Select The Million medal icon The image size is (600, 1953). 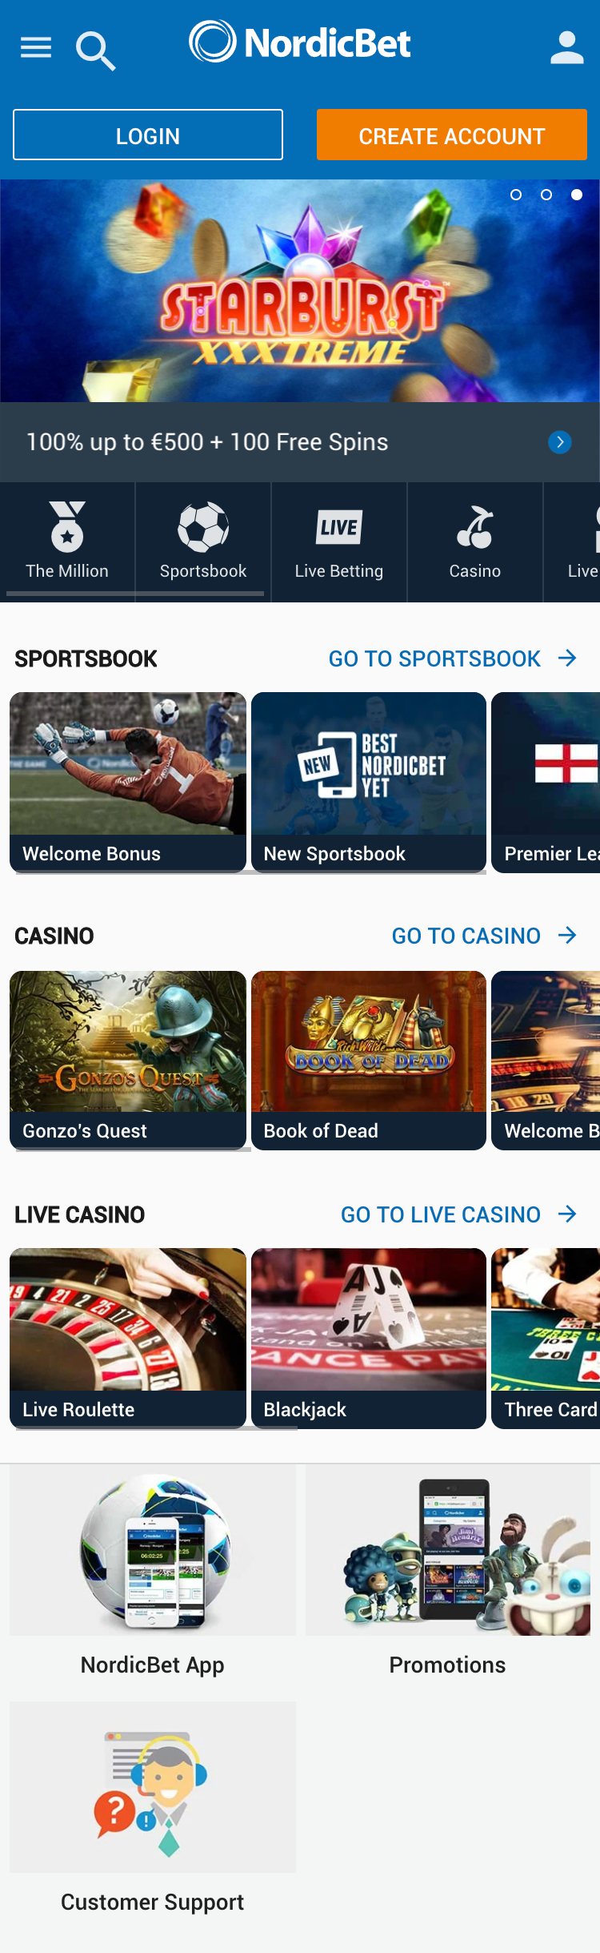coord(67,526)
